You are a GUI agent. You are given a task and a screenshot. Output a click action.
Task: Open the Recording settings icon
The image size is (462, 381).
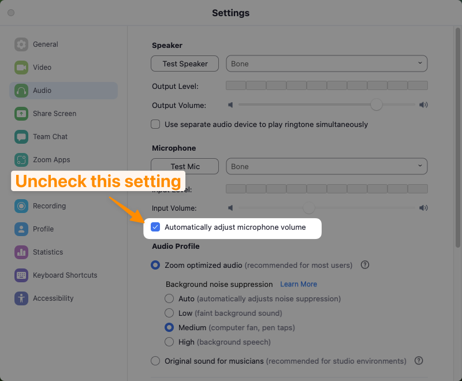[21, 206]
